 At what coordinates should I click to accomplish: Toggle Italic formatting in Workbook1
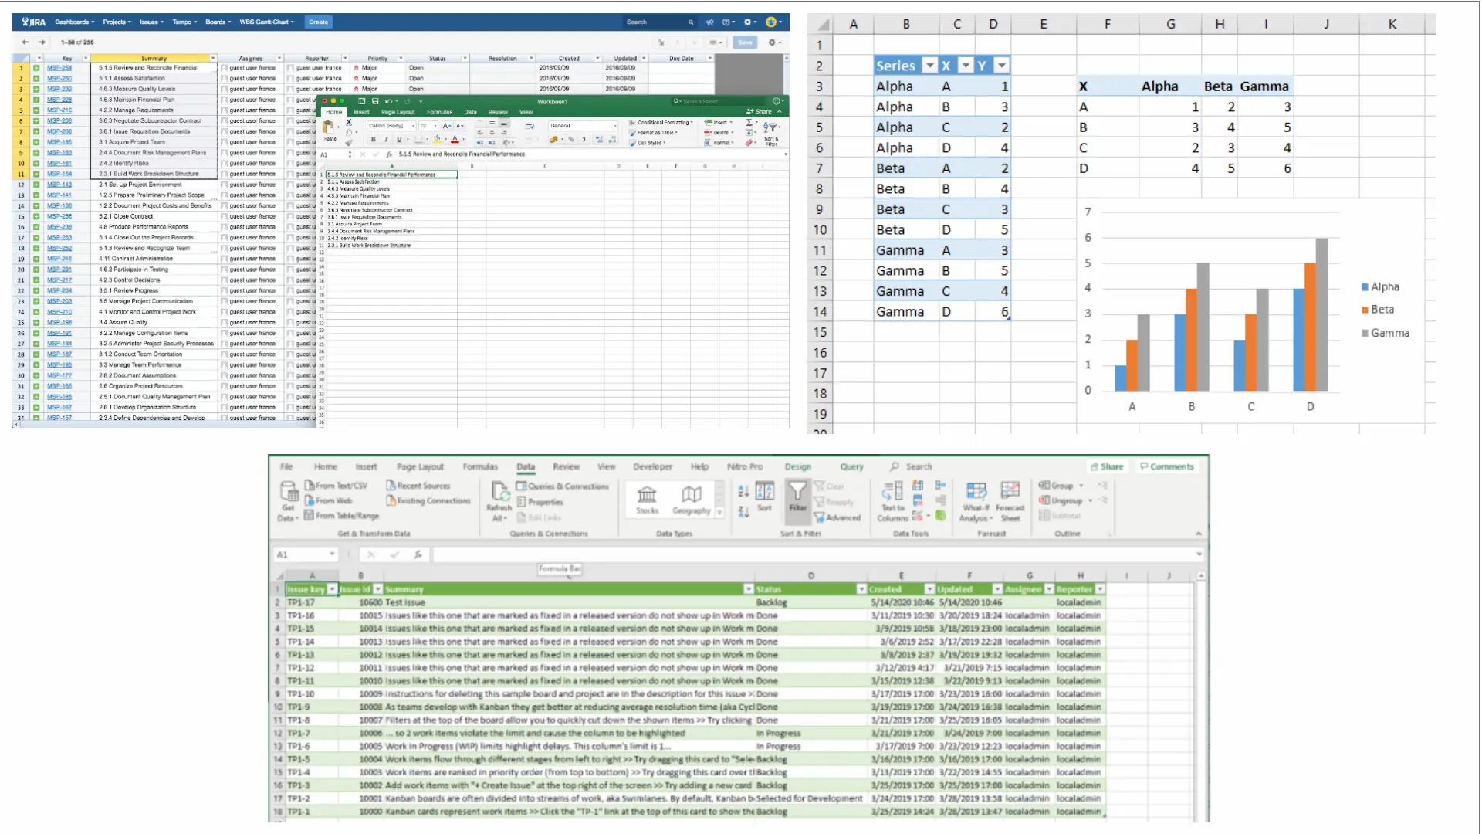(x=387, y=138)
